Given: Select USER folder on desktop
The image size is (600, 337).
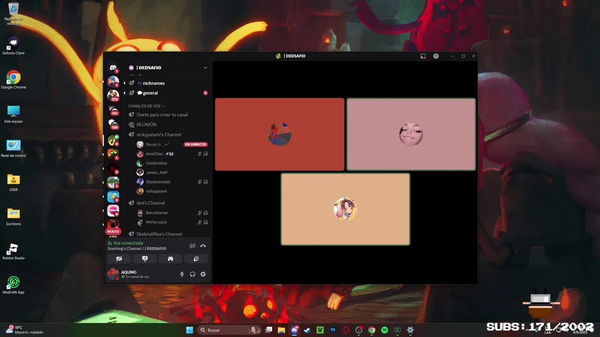Looking at the screenshot, I should pos(14,183).
